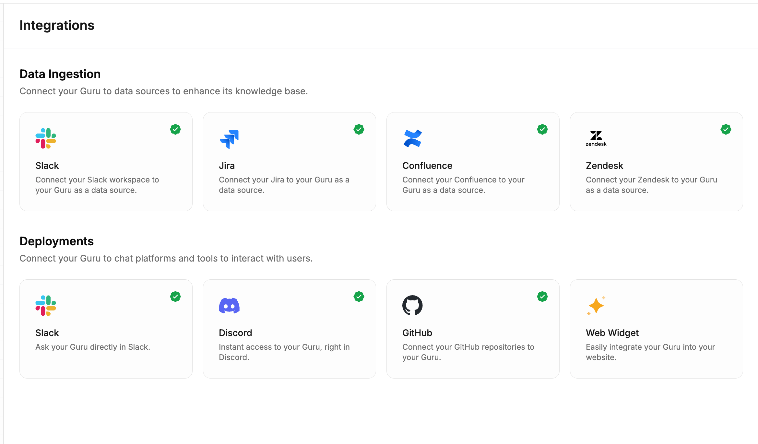The image size is (758, 444).
Task: Click the Web Widget sparkle icon
Action: [596, 306]
